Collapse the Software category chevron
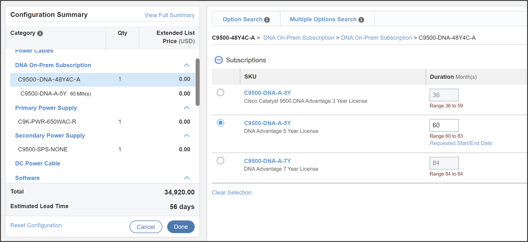This screenshot has height=242, width=528. point(186,178)
